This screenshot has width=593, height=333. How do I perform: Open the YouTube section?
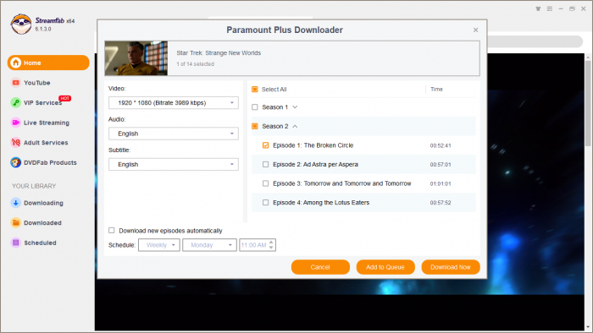(x=37, y=83)
